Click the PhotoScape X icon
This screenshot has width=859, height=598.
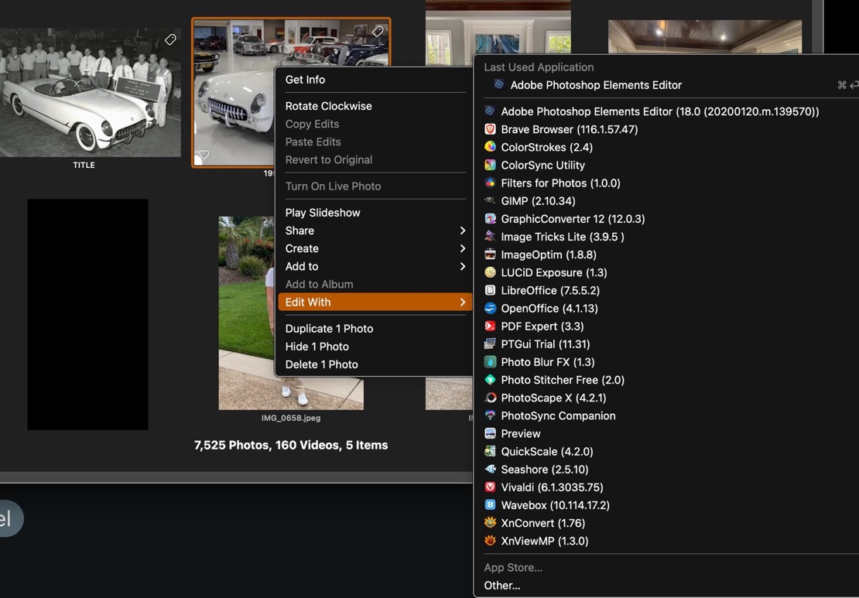click(490, 398)
